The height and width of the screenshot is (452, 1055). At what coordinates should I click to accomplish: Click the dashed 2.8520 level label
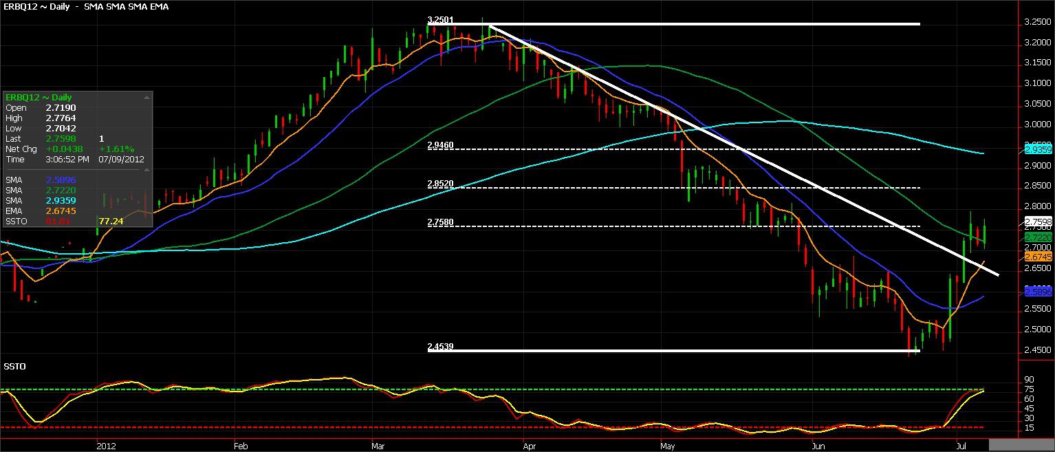tap(440, 184)
